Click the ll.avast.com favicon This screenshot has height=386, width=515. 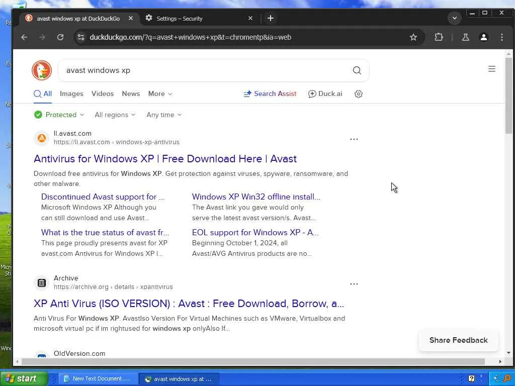[x=42, y=138]
